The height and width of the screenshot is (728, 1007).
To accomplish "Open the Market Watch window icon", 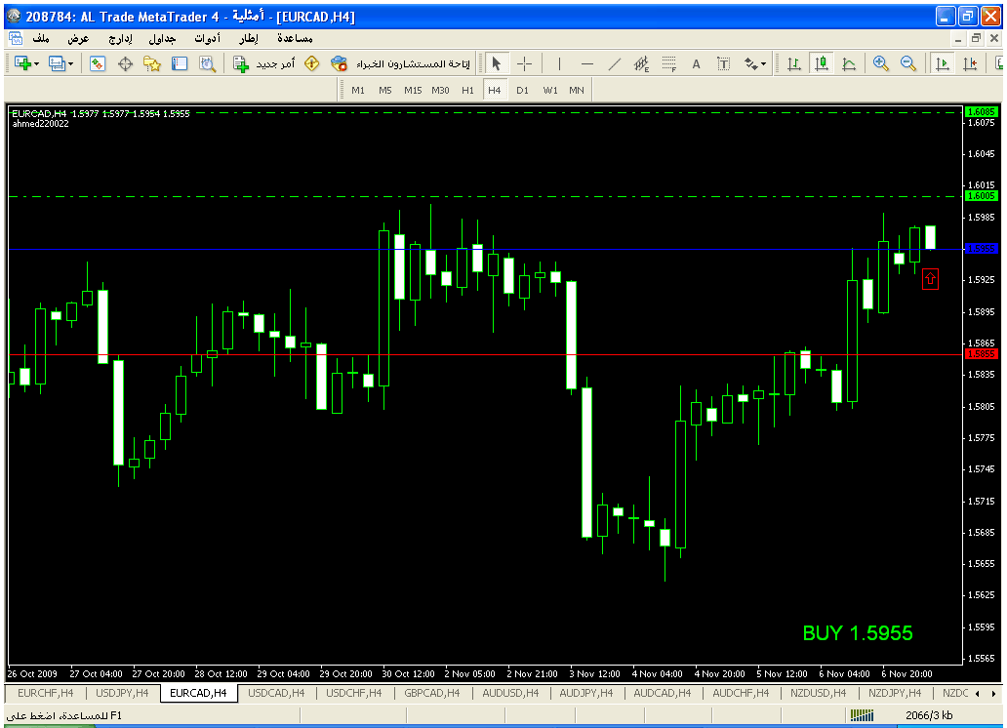I will coord(98,63).
